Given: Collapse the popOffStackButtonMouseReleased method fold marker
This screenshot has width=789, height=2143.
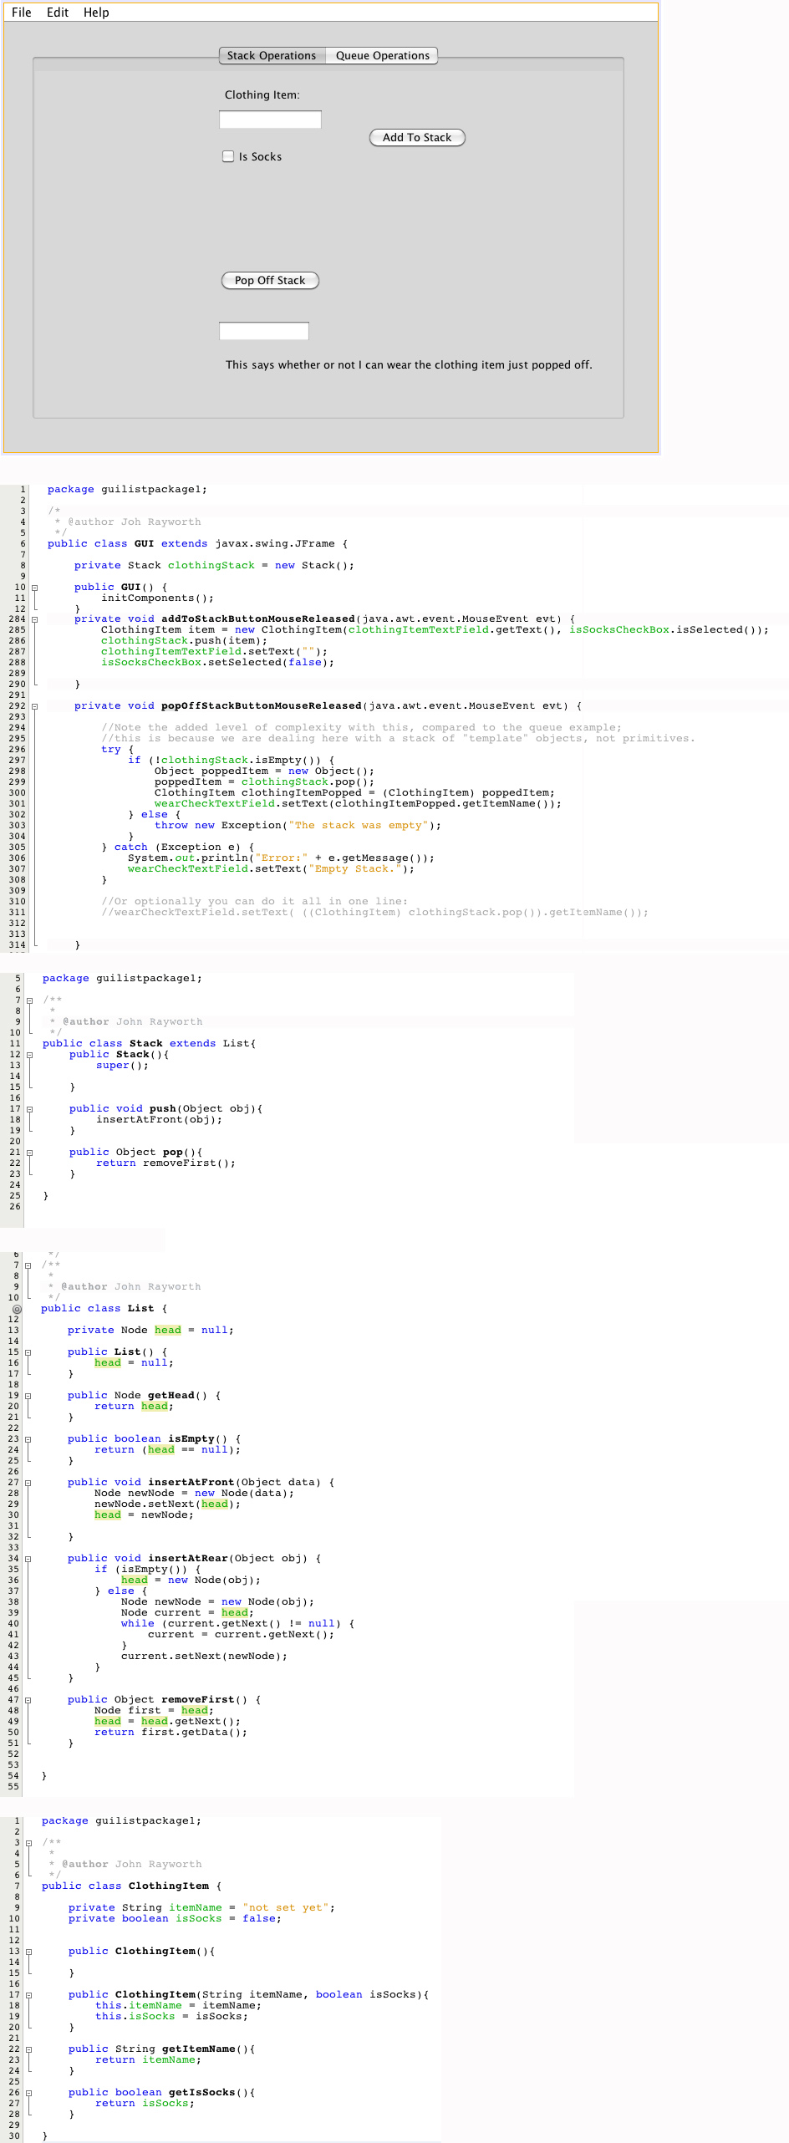Looking at the screenshot, I should [34, 706].
